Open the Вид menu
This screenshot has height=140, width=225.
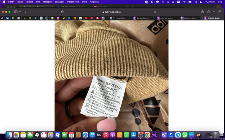tap(38, 2)
